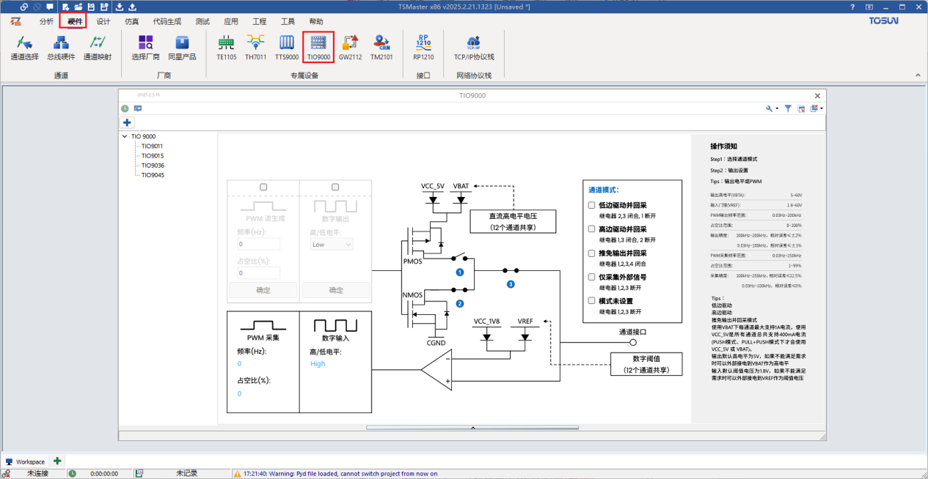This screenshot has width=928, height=479.
Task: Open the 高/低电平 Low dropdown
Action: [332, 244]
